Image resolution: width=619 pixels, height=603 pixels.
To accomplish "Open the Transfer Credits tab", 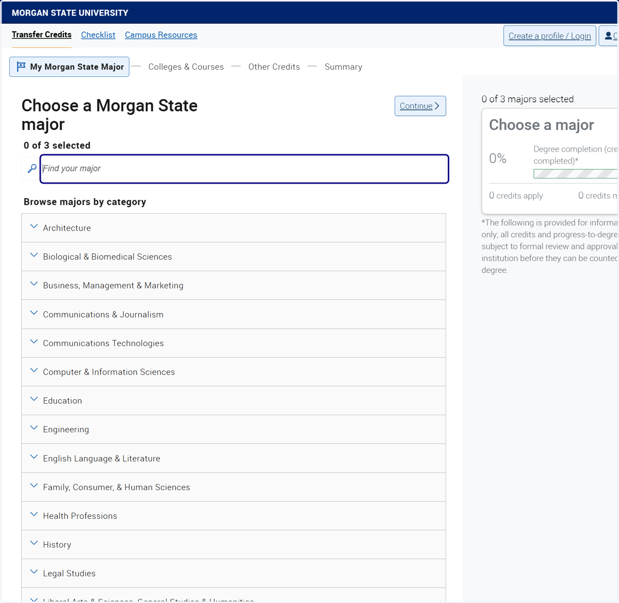I will [x=42, y=35].
